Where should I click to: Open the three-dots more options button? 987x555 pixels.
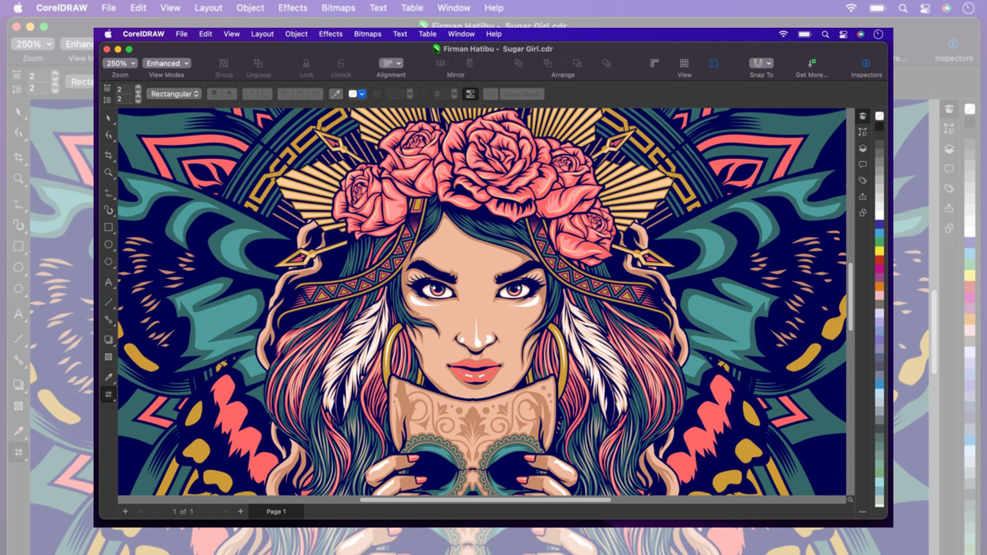[863, 512]
